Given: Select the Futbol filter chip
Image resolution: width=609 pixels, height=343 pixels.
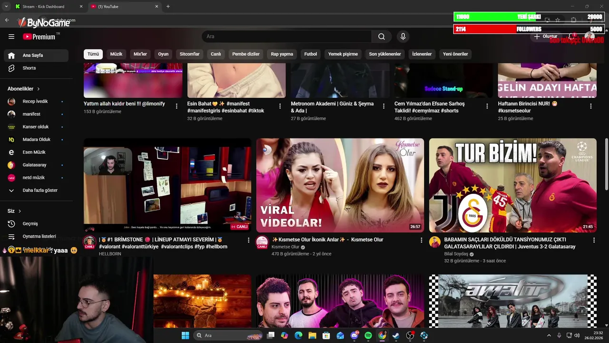Looking at the screenshot, I should 311,54.
